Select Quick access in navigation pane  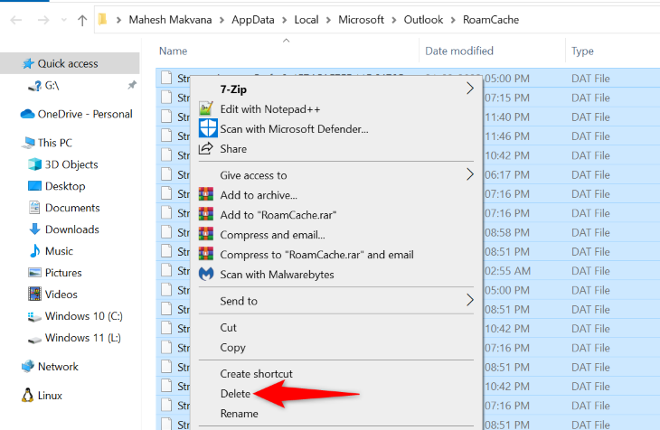pos(68,63)
